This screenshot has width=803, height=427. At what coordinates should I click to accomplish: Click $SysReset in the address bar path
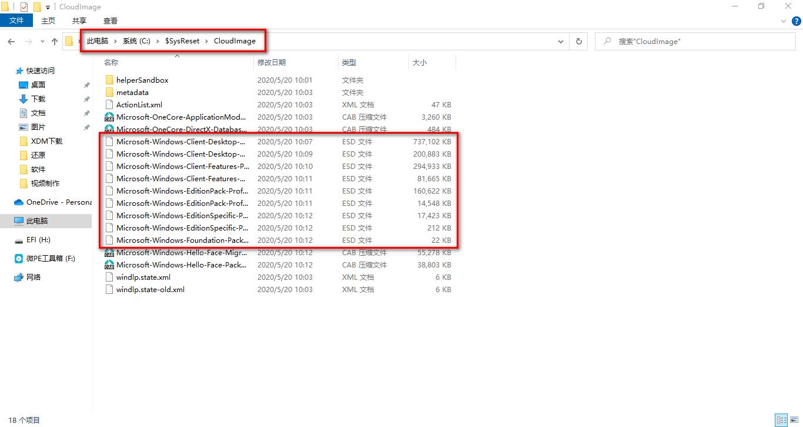tap(181, 41)
